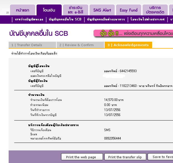Click โอนเงินไปต่างประเทศ submenu item
This screenshot has height=163, width=173.
[x=148, y=19]
